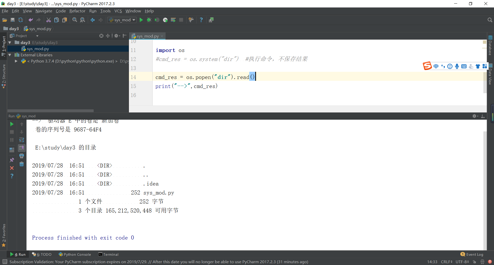Close the Run tab with red X
This screenshot has width=494, height=265.
(12, 168)
